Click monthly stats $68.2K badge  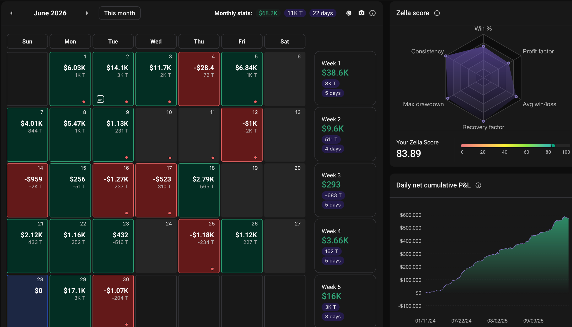coord(268,13)
